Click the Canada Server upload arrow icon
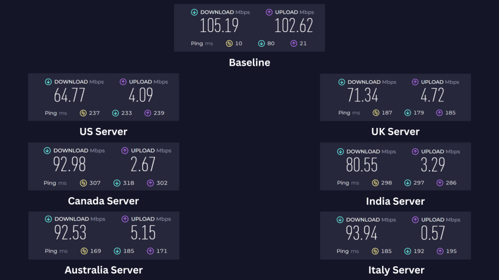The width and height of the screenshot is (499, 280). tap(125, 151)
